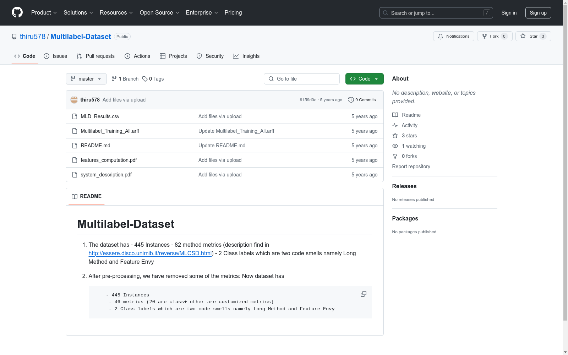Switch to the Issues tab
Viewport: 568px width, 355px height.
coord(55,56)
